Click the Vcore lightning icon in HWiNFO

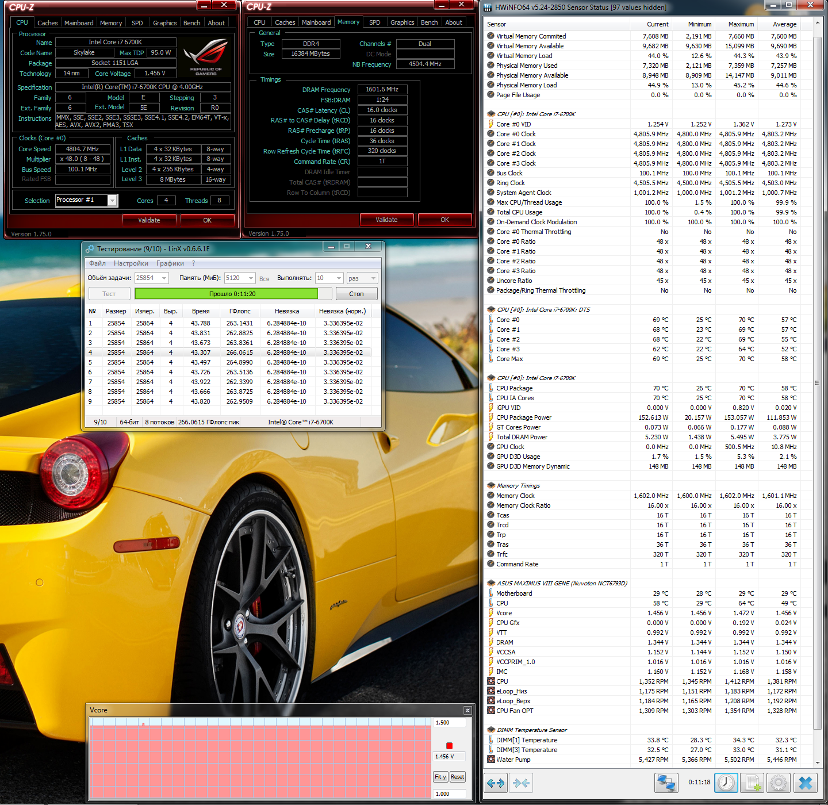[490, 613]
